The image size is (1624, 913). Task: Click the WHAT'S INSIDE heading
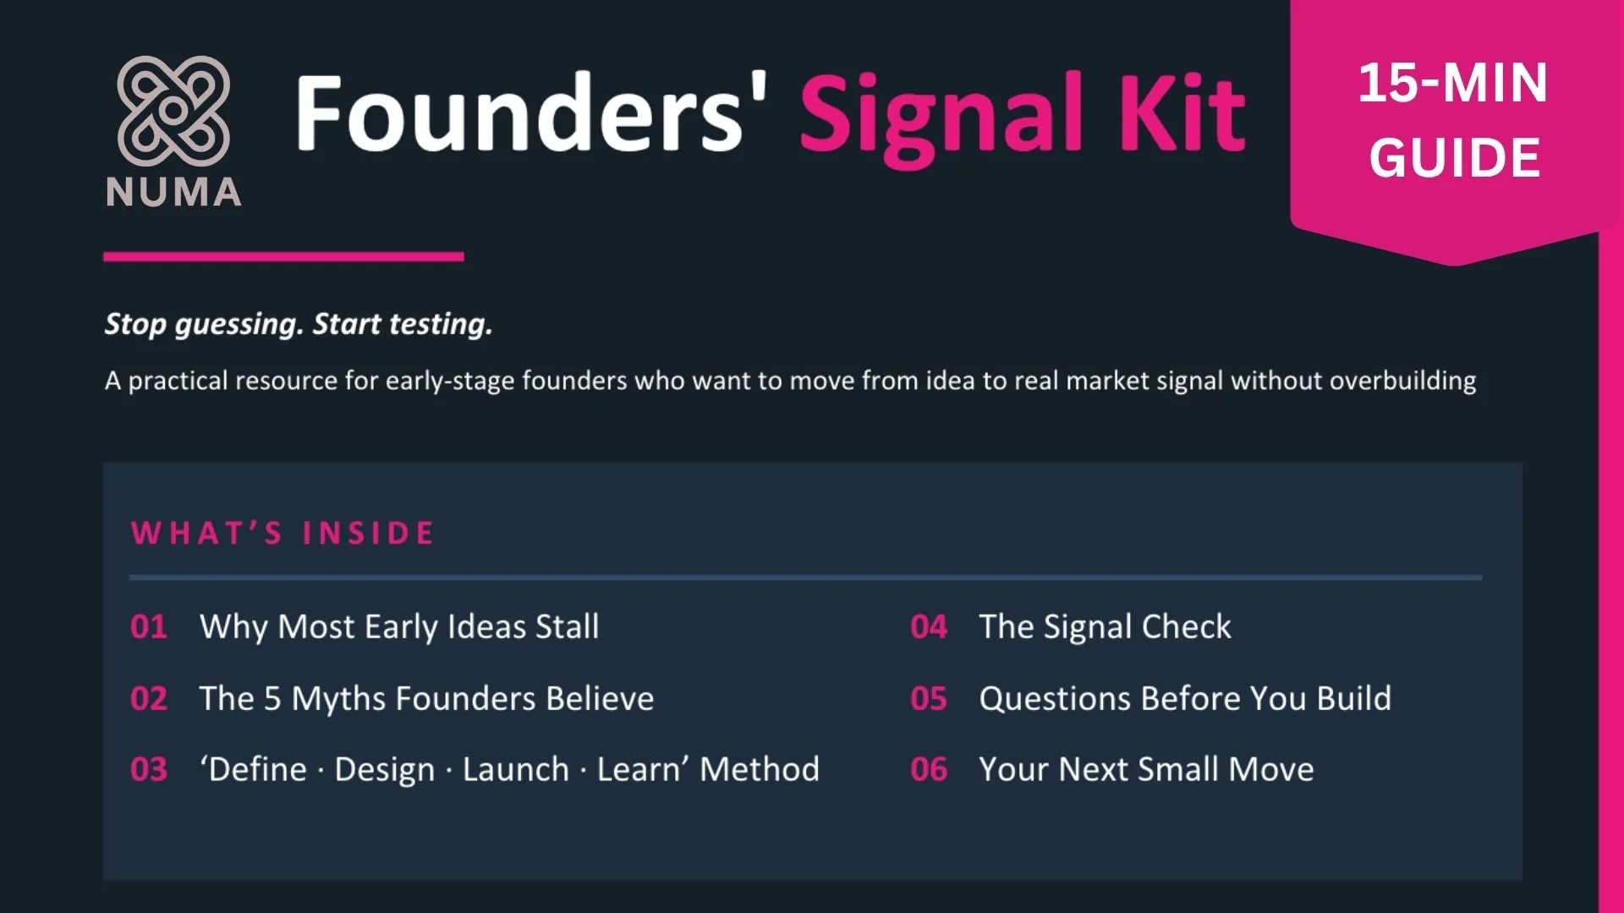click(283, 533)
